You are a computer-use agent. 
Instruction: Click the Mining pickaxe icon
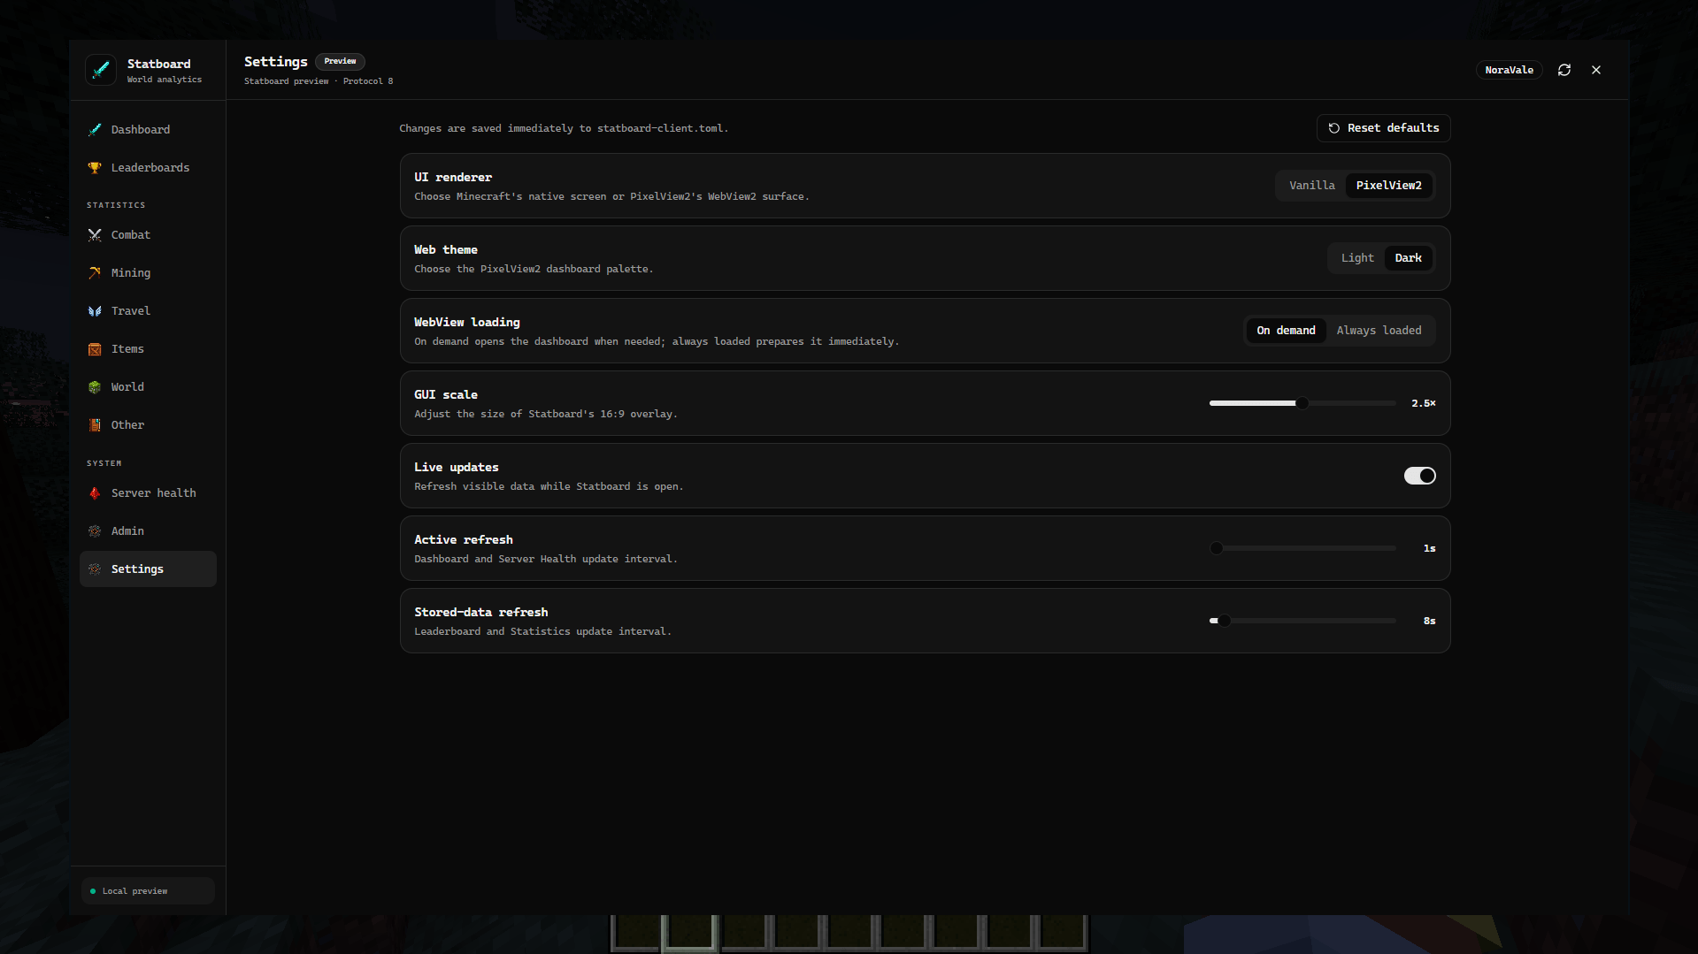[x=95, y=273]
